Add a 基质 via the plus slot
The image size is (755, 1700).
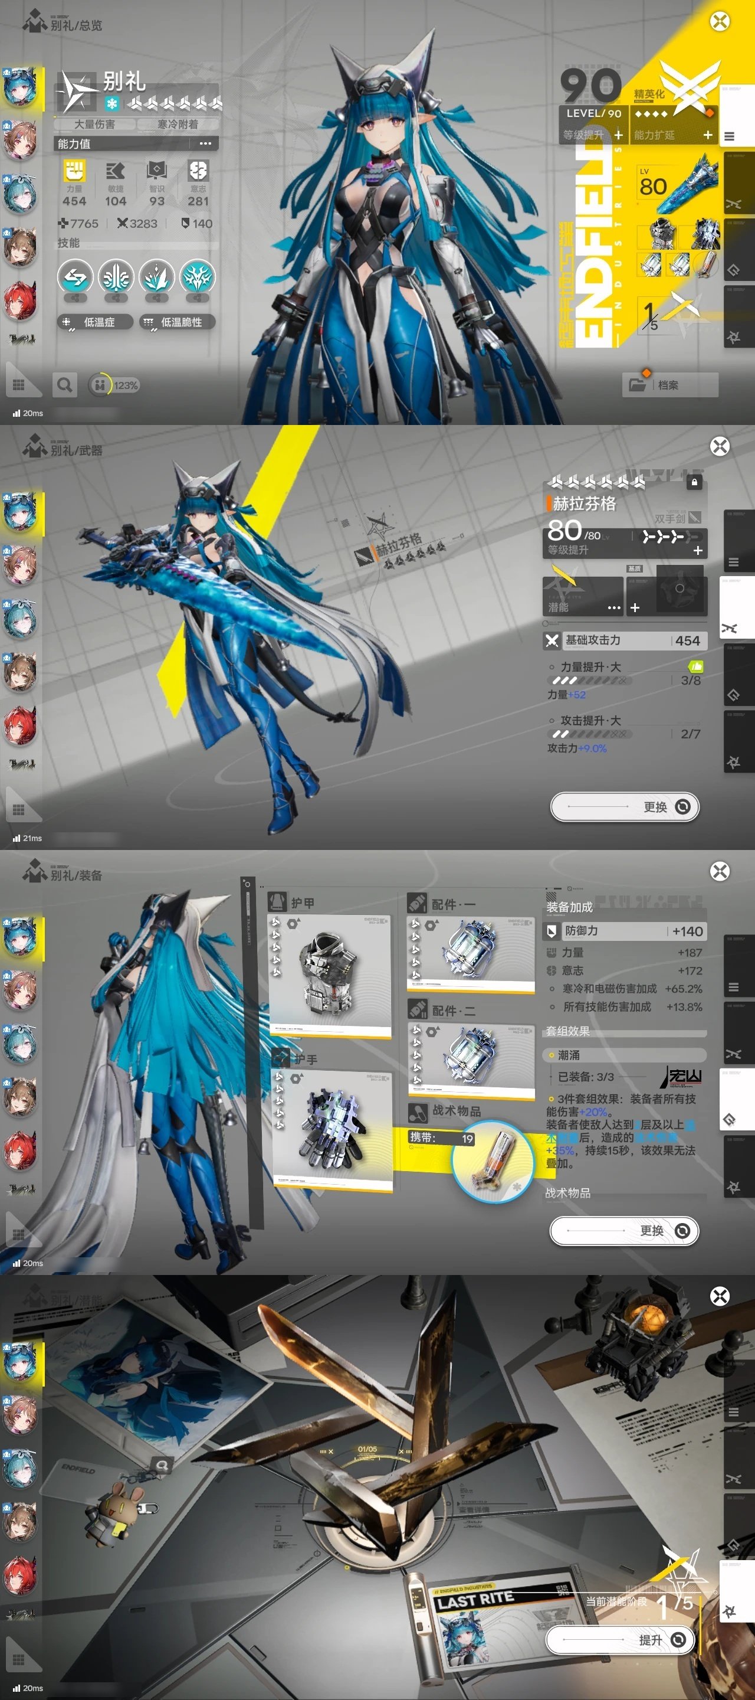coord(634,607)
